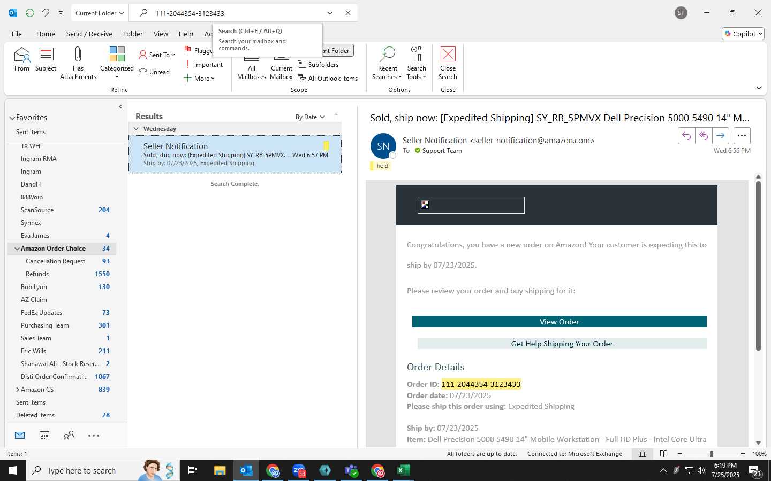771x481 pixels.
Task: Click the View Order button
Action: pyautogui.click(x=560, y=322)
